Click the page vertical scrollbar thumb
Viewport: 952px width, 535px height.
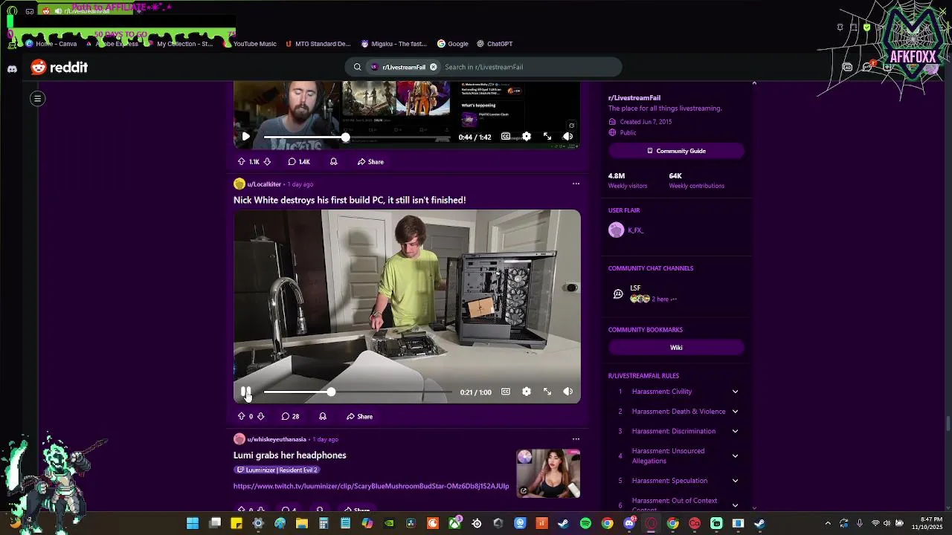(x=948, y=424)
